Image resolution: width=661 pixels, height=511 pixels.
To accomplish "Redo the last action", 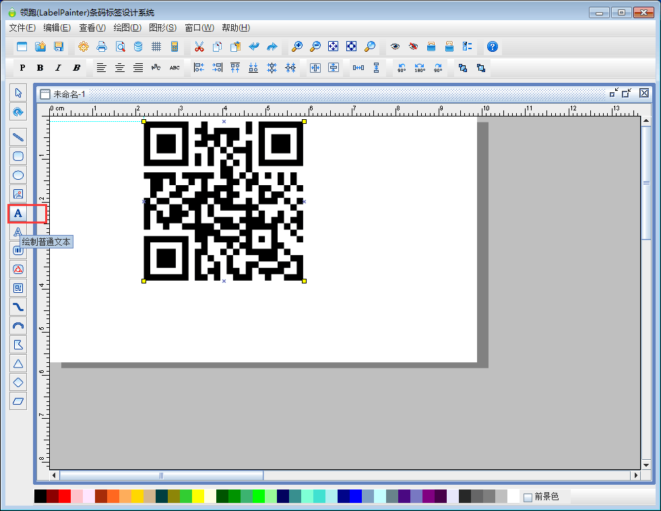I will click(272, 46).
